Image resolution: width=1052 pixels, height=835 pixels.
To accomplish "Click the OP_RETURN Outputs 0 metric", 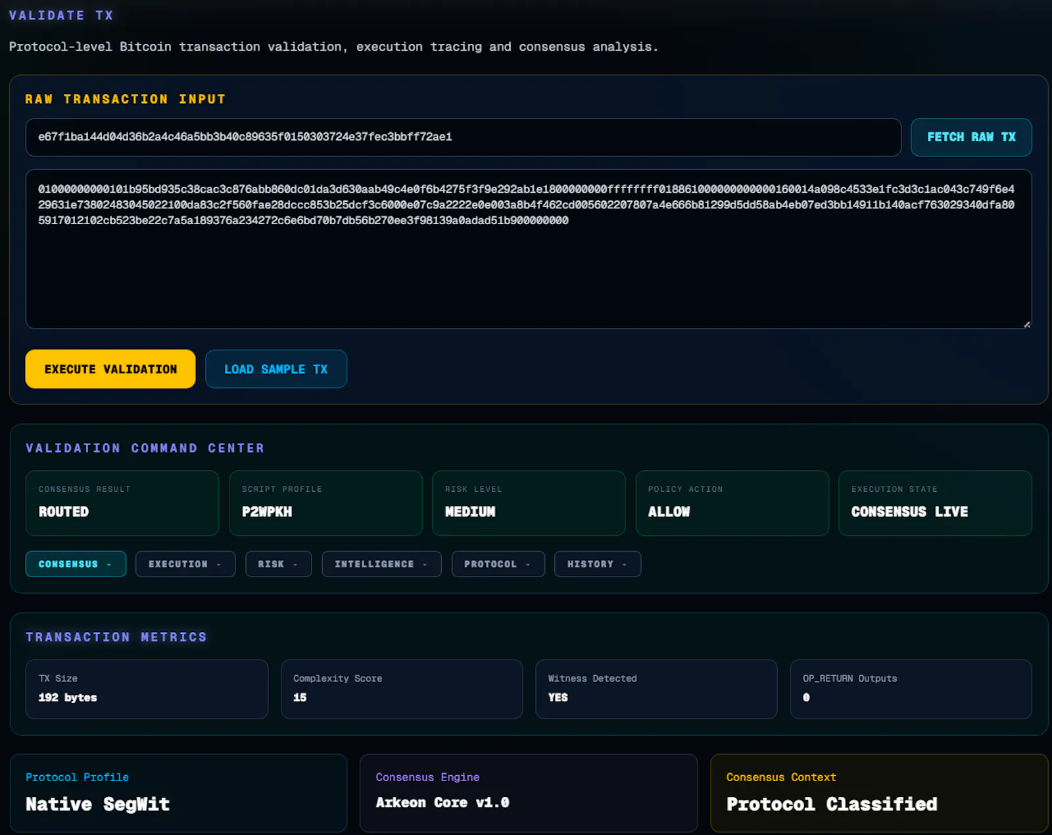I will (911, 689).
